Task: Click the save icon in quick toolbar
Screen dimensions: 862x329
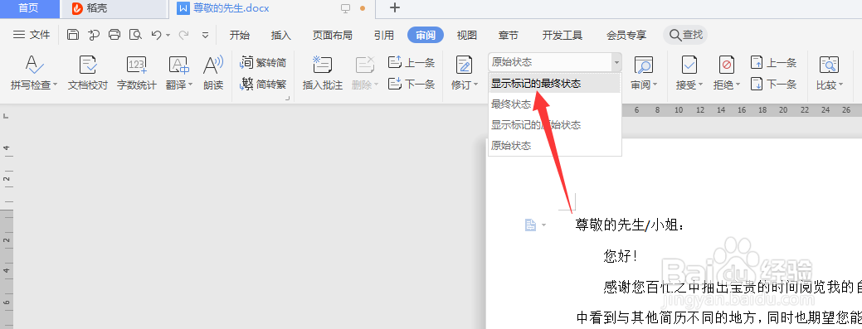Action: pyautogui.click(x=72, y=35)
